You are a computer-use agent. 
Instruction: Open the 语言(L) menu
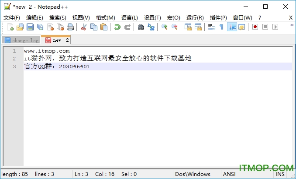click(x=130, y=18)
